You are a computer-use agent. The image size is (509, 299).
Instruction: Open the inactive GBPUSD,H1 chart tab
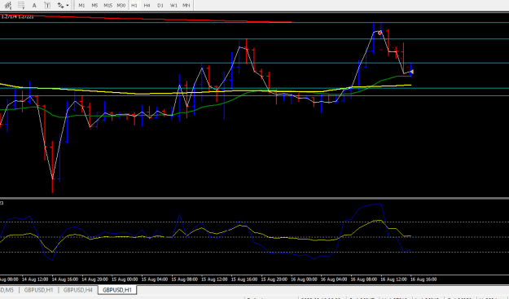(38, 290)
